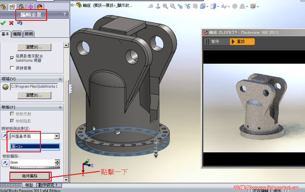Click the face selector icon beside 所選基準面
This screenshot has height=192, width=305.
tap(5, 136)
